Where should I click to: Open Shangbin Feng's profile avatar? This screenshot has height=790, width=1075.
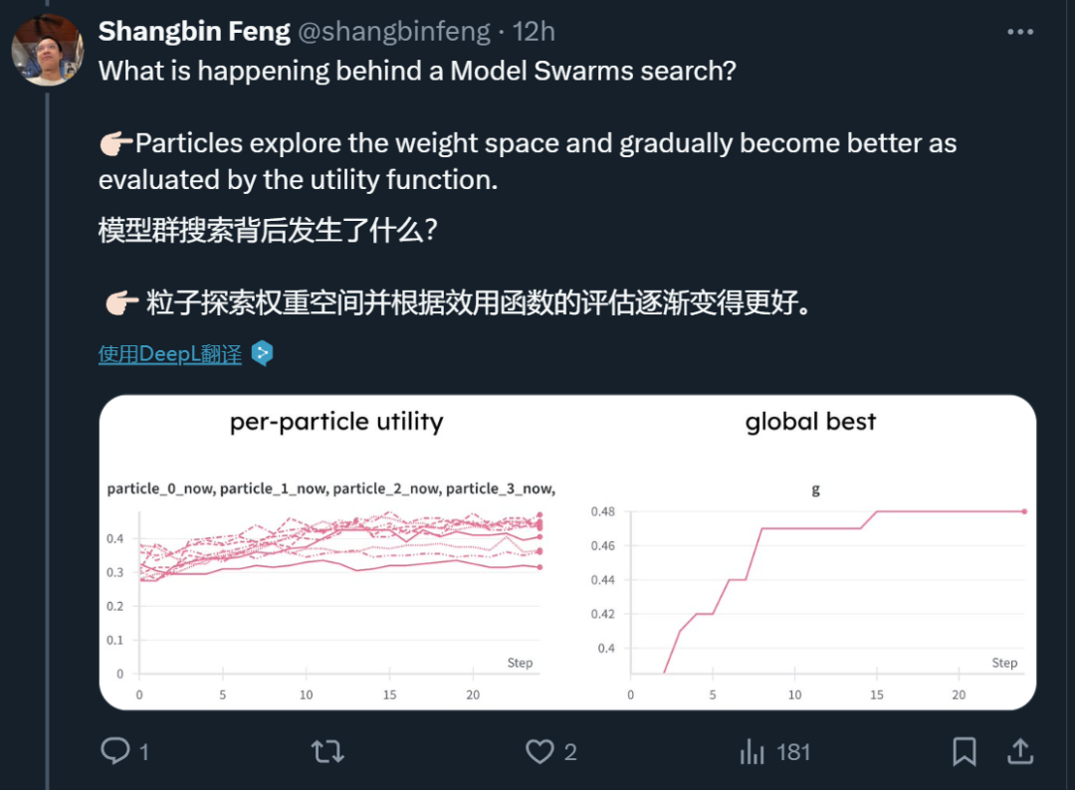[47, 50]
